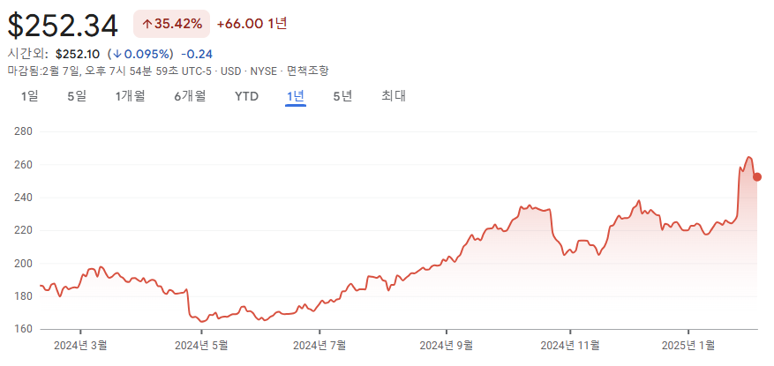Click the 2024년 11월 axis label
This screenshot has height=366, width=774.
tap(570, 346)
